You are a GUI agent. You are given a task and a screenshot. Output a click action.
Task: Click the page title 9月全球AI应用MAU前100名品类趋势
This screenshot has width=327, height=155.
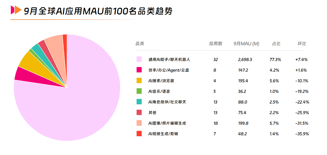98,11
